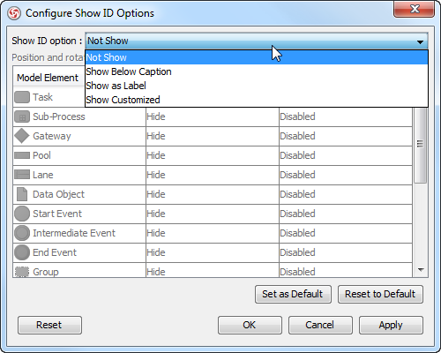The height and width of the screenshot is (353, 441).
Task: Click the Disabled cell in End Event row
Action: (346, 252)
